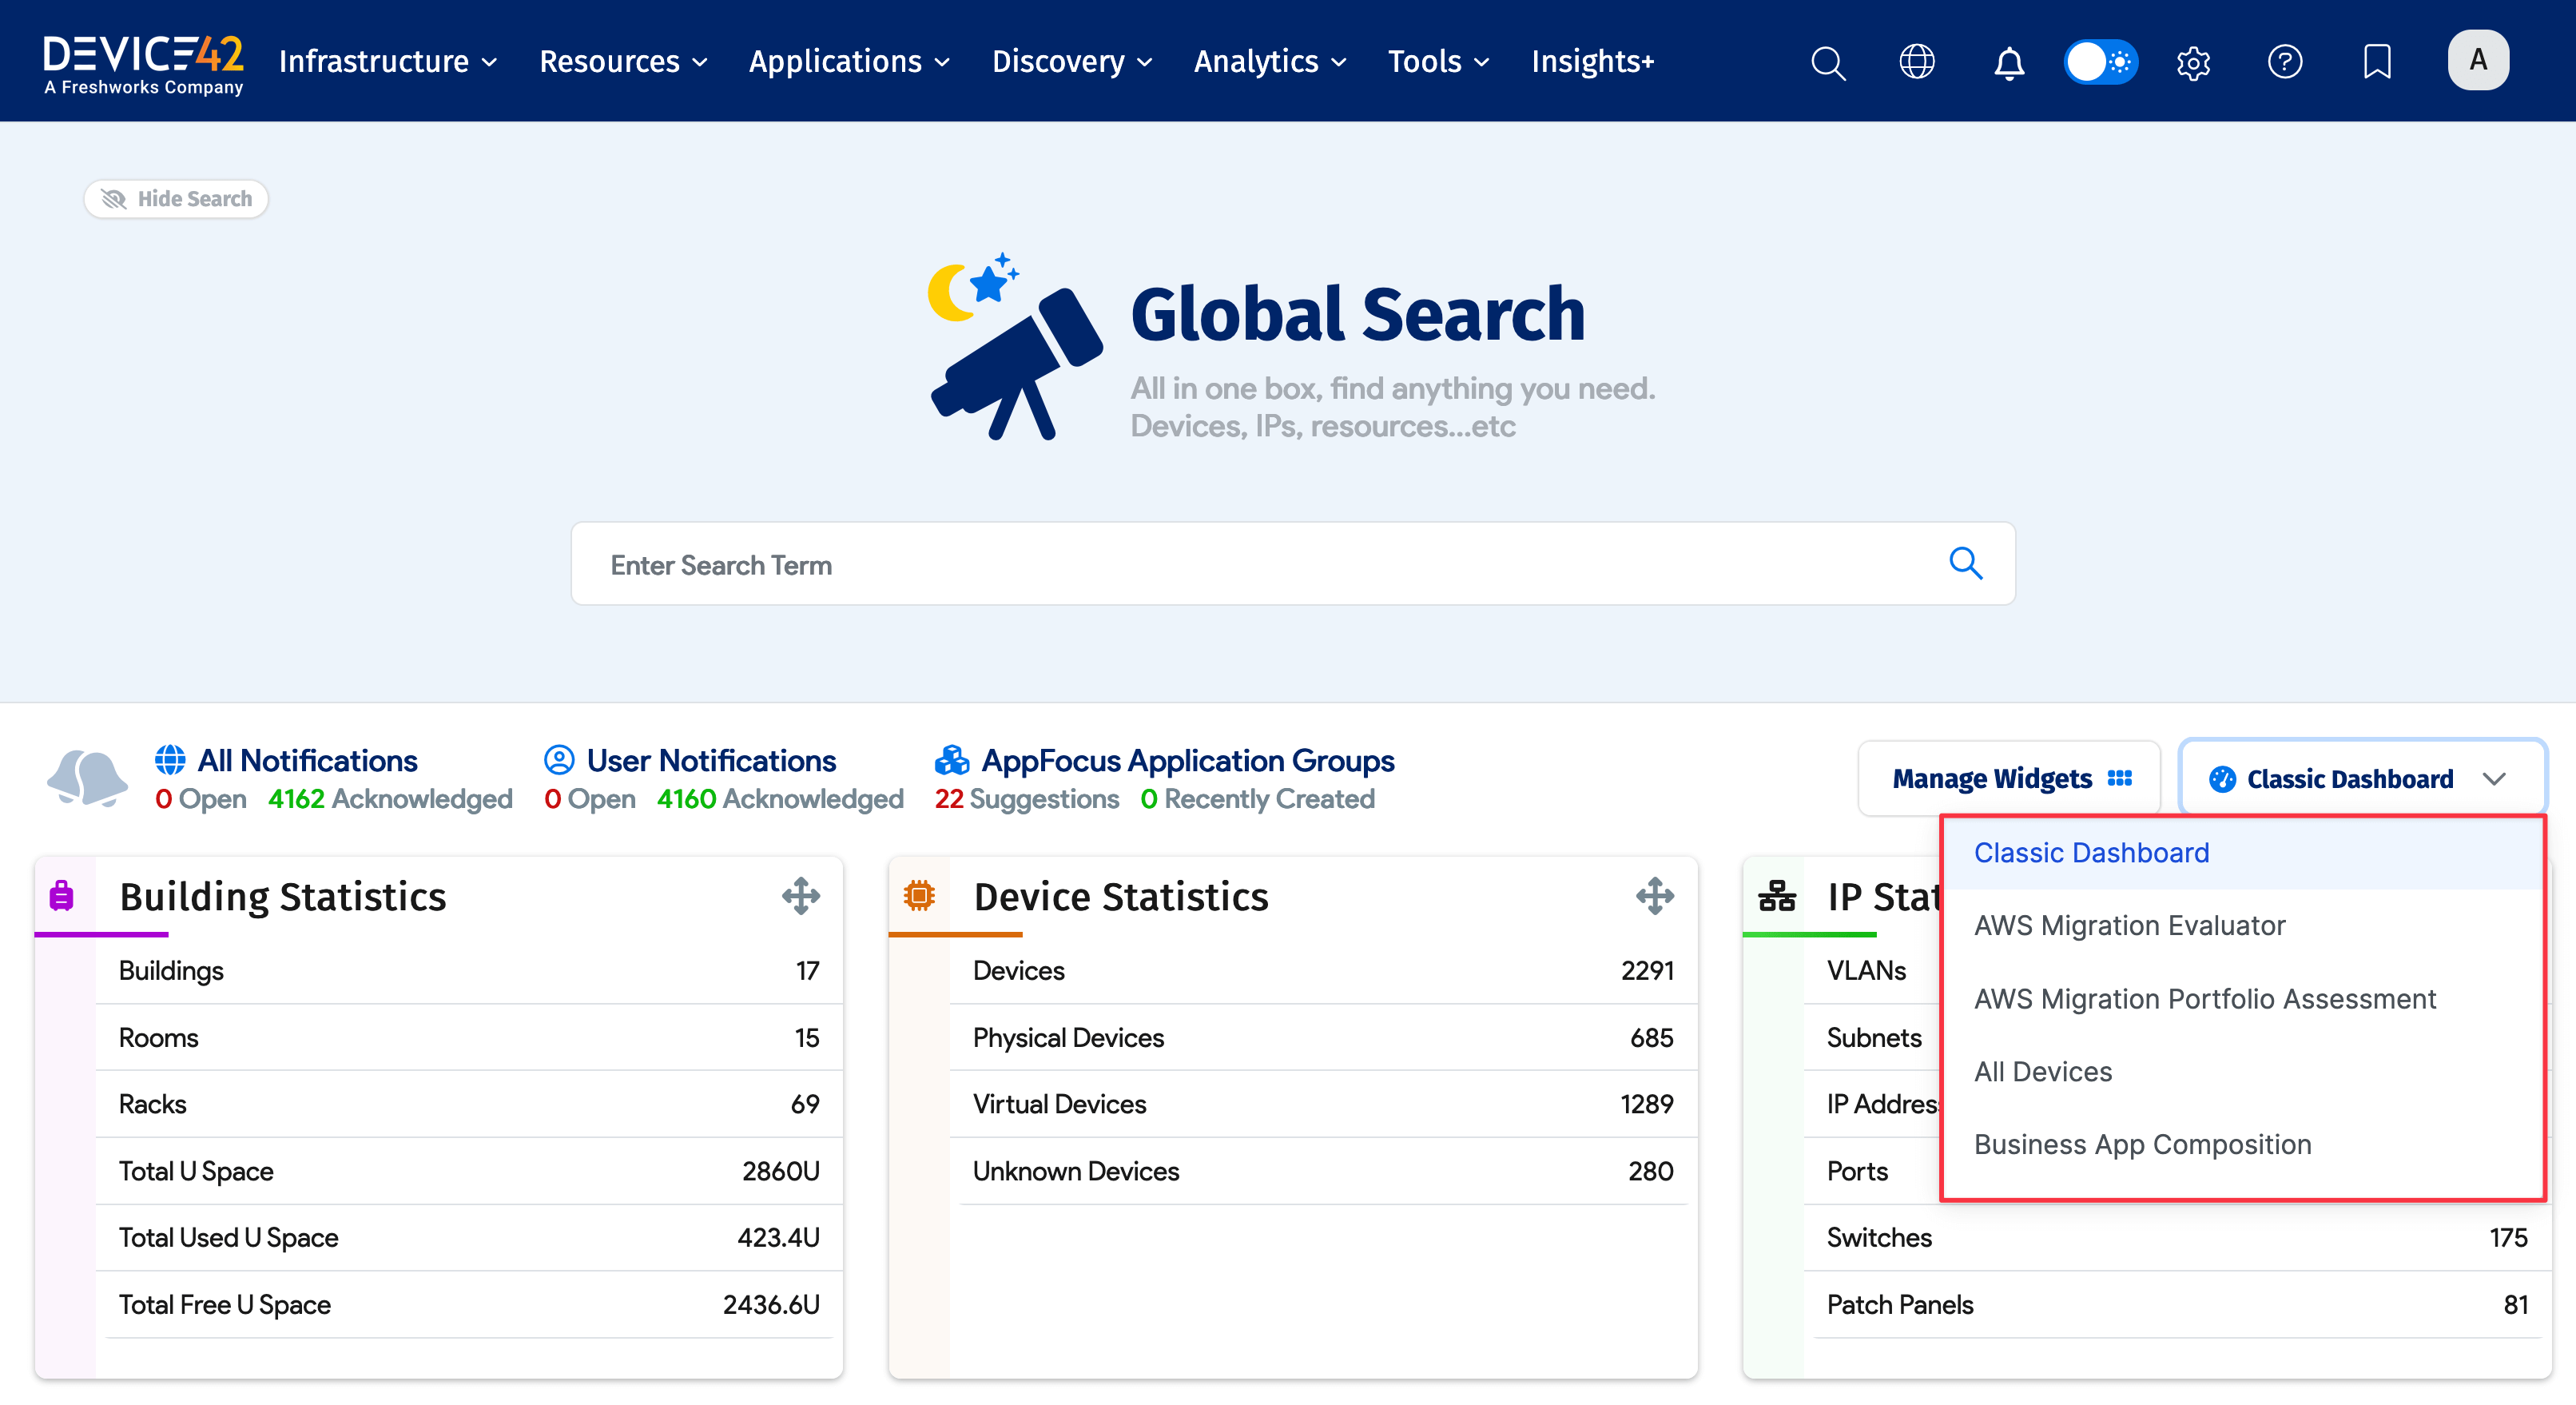Open Device42 settings gear
Image resolution: width=2576 pixels, height=1405 pixels.
click(2193, 61)
